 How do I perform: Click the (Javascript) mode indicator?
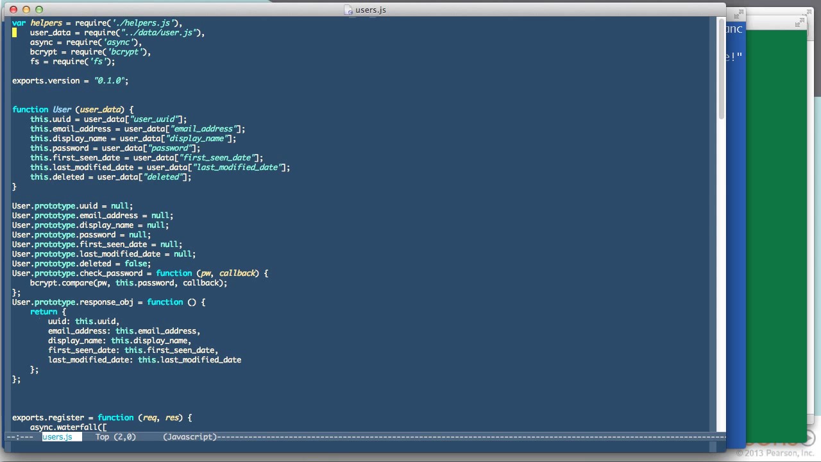point(190,437)
